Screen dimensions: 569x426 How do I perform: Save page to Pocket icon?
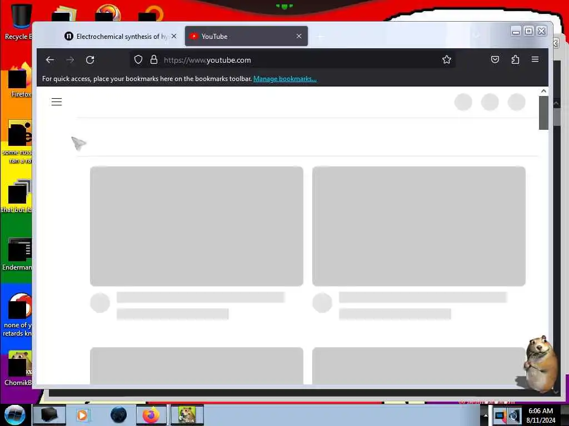[x=495, y=59]
